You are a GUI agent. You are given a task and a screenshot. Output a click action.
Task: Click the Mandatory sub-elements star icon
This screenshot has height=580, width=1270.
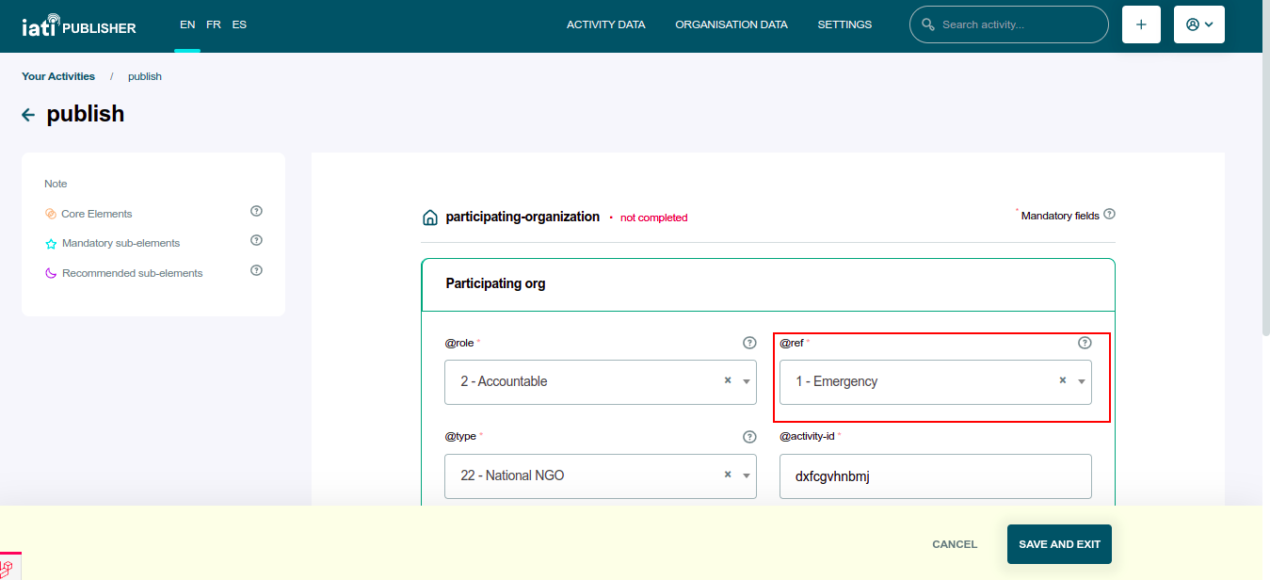click(51, 244)
